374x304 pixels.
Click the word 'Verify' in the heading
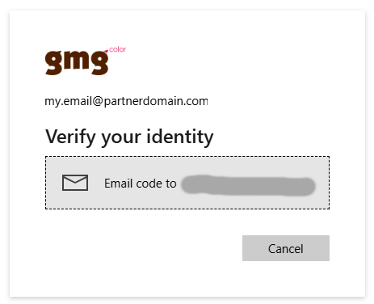[x=70, y=137]
